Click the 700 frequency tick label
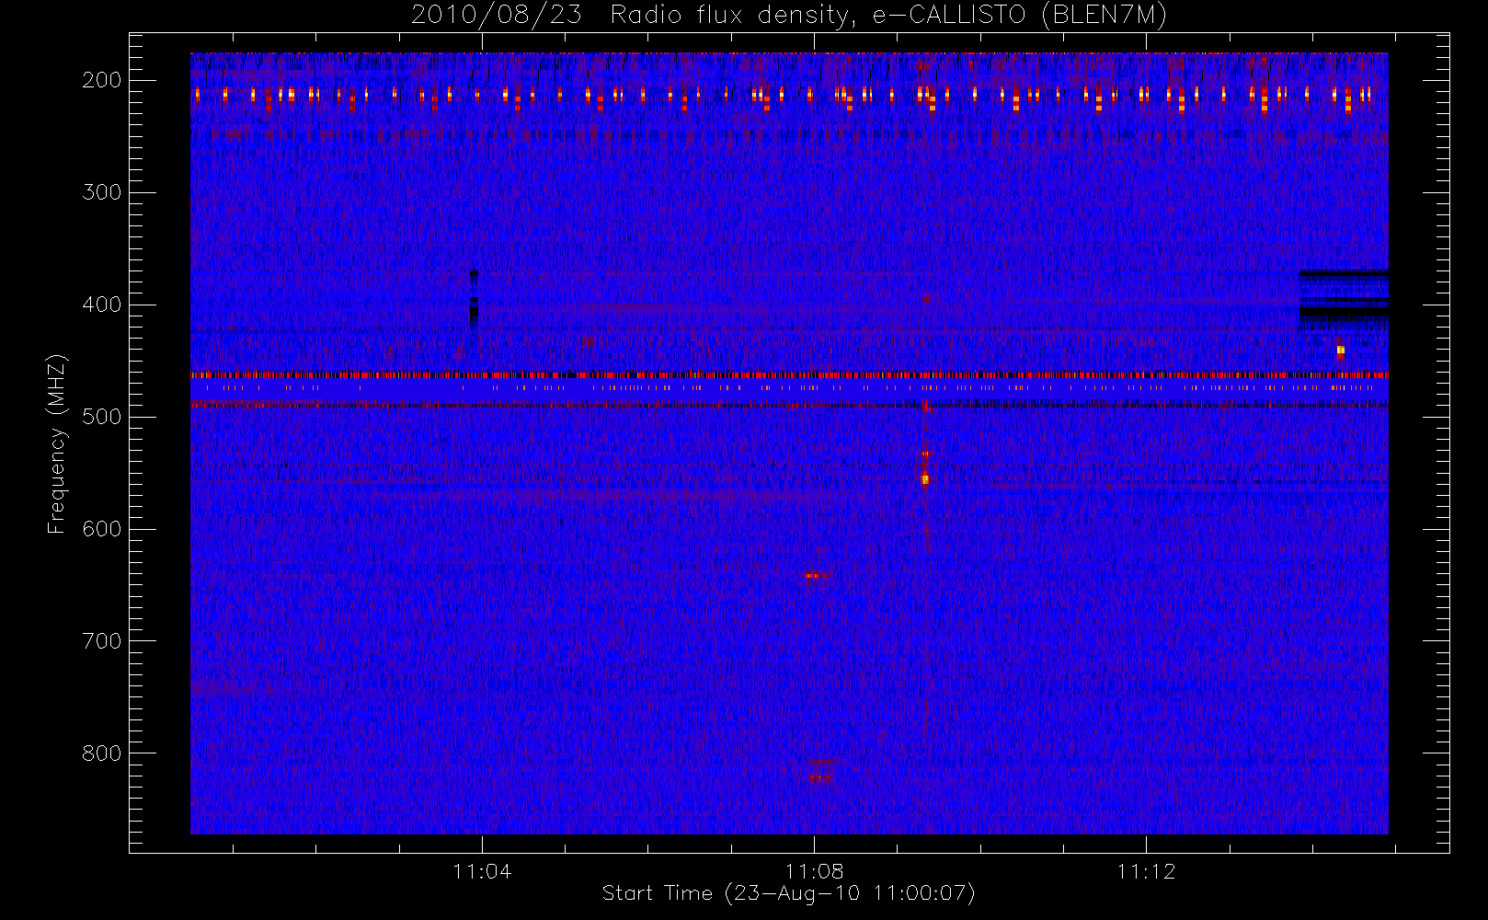 point(102,641)
